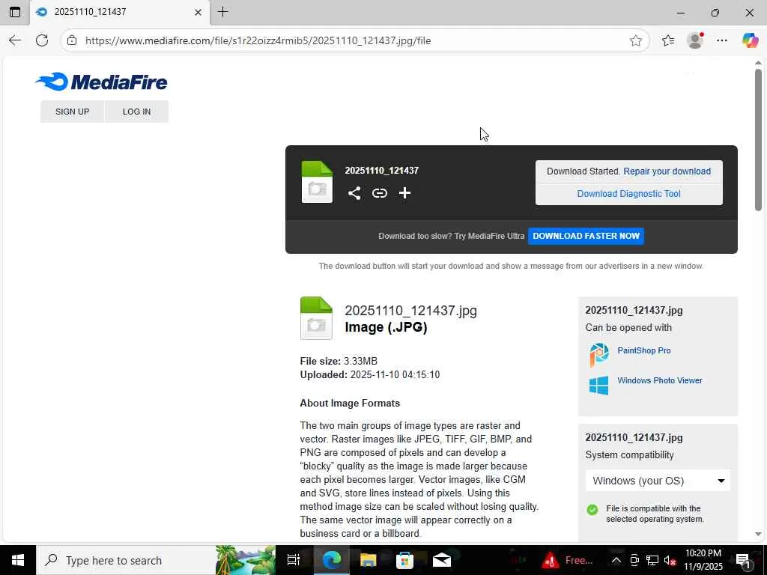Expand the Windows (your OS) dropdown
Viewport: 767px width, 575px height.
click(x=658, y=481)
